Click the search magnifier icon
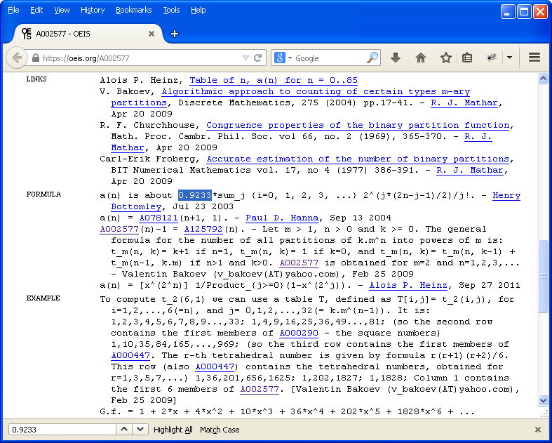Viewport: 552px width, 443px height. [372, 58]
